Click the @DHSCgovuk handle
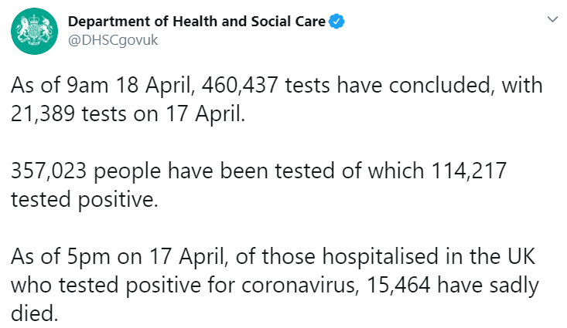This screenshot has width=567, height=328. tap(113, 40)
